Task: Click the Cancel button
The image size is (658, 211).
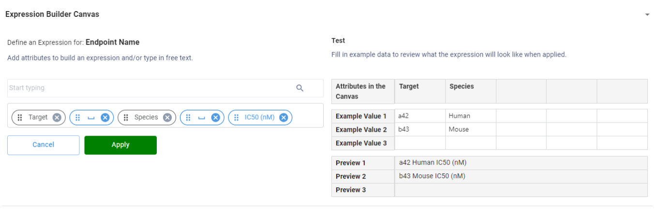Action: 43,145
